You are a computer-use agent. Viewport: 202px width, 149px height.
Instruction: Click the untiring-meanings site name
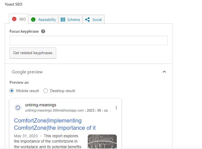(x=41, y=105)
